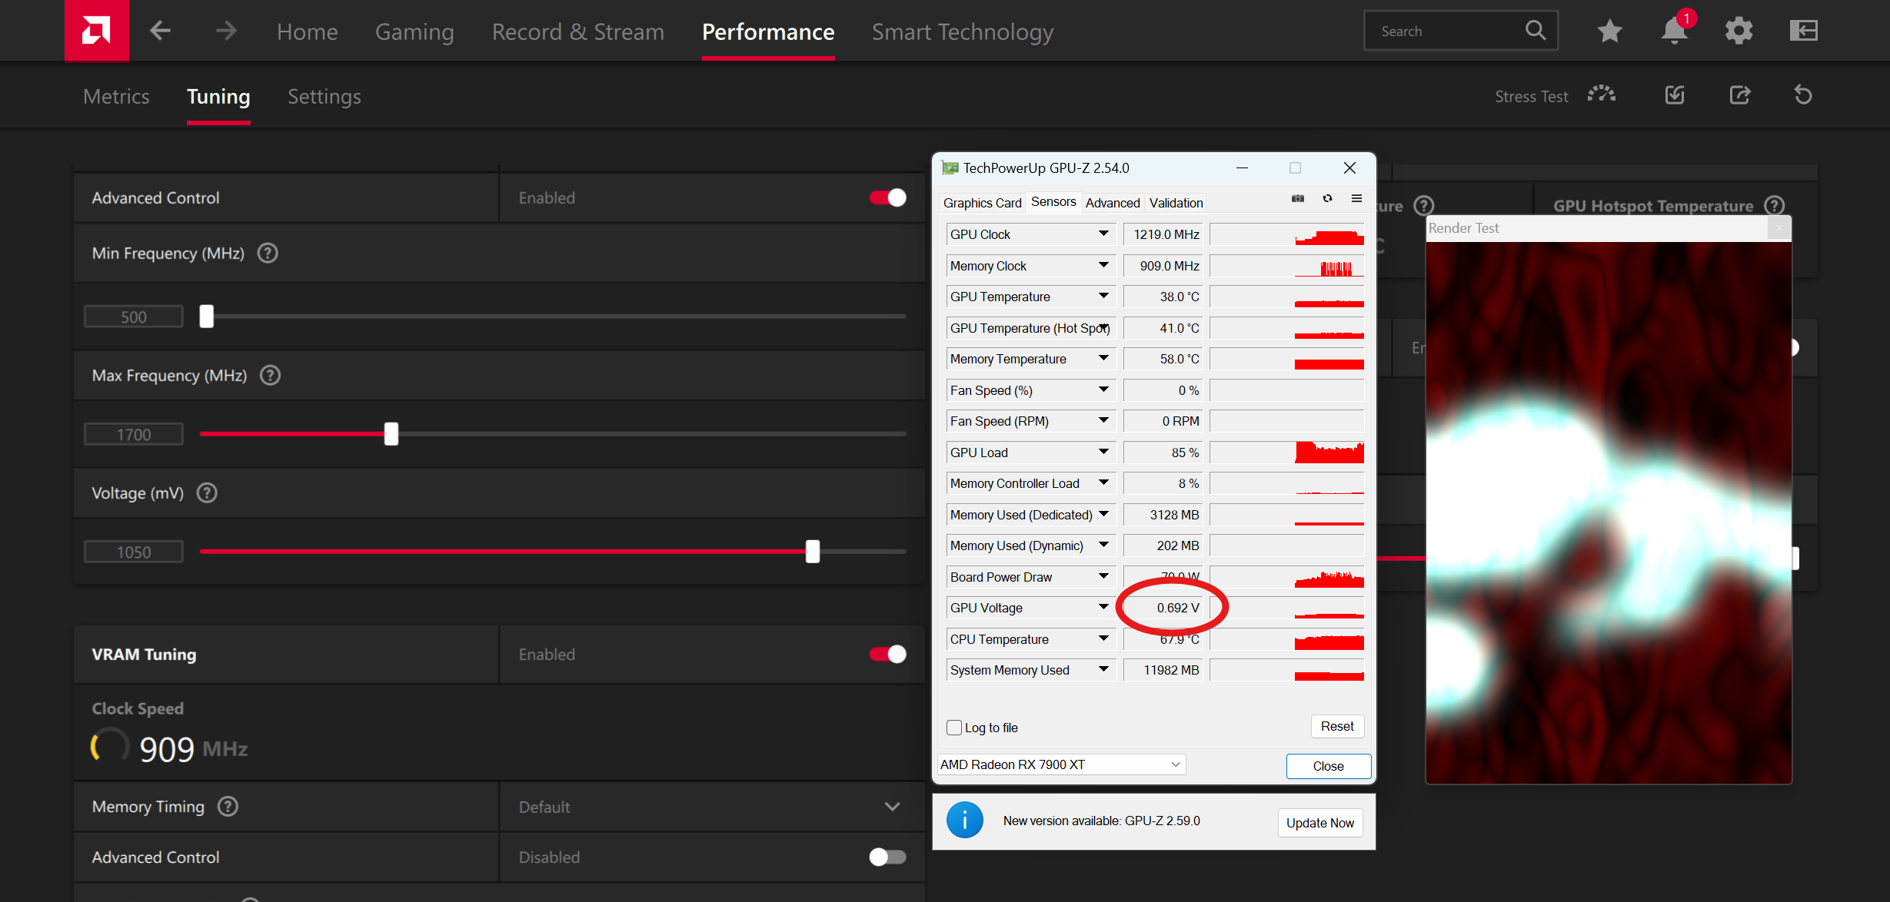Click the reset tuning icon
Image resolution: width=1890 pixels, height=902 pixels.
(x=1803, y=95)
